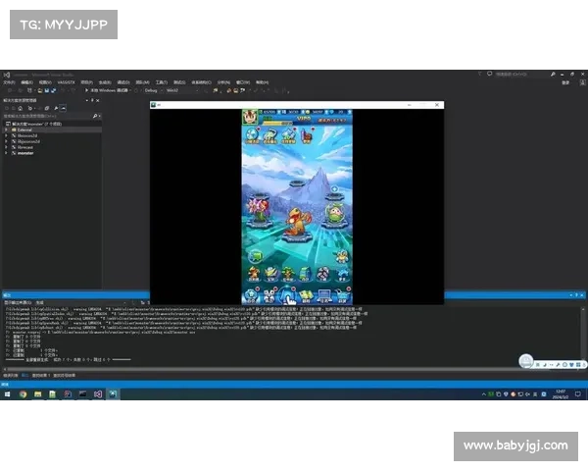Screen dimensions: 588x471
Task: Click the Home icon in Solution Explorer toolbar
Action: tap(21, 108)
